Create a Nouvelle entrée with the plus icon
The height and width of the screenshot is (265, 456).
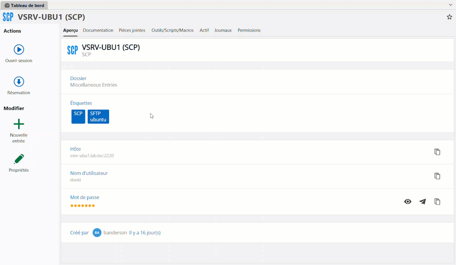[18, 124]
